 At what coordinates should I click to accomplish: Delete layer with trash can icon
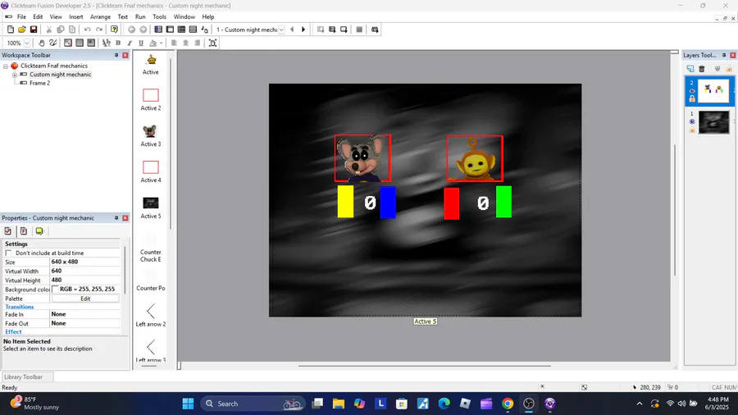pos(702,69)
